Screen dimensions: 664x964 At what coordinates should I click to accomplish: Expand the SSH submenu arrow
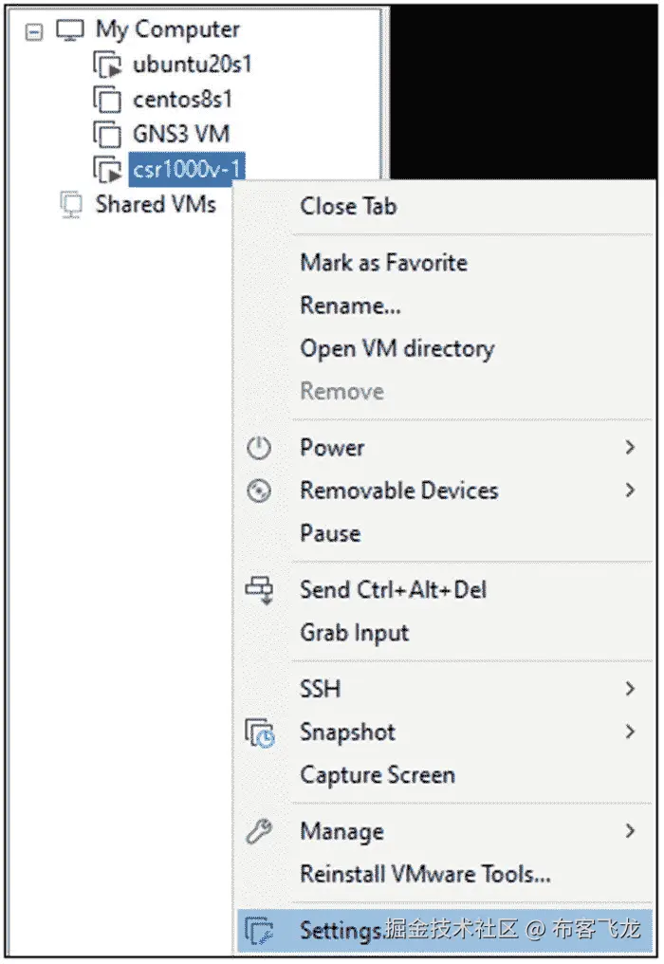click(630, 689)
